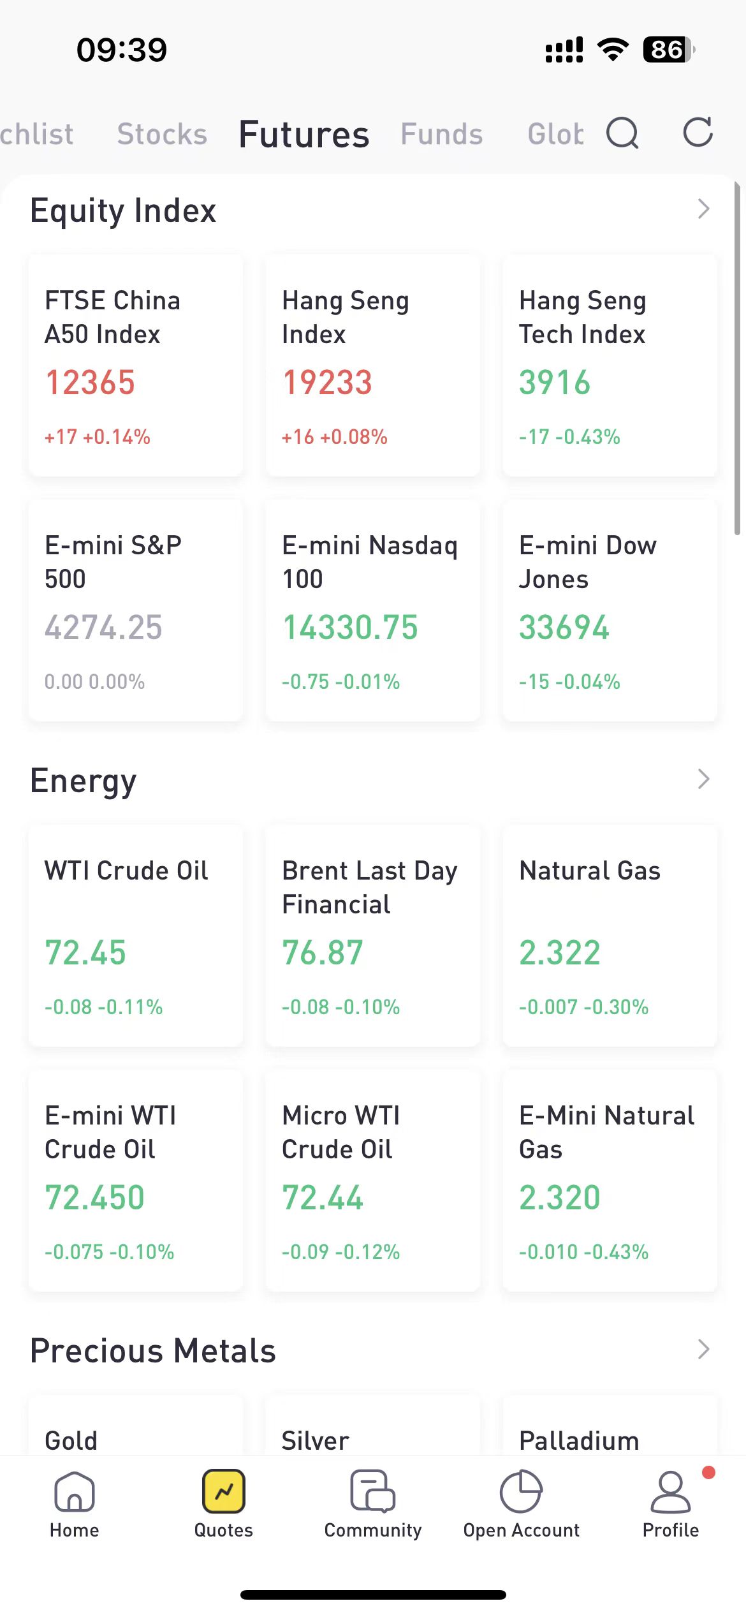
Task: Open the FTSE China A50 Index card
Action: coord(136,365)
